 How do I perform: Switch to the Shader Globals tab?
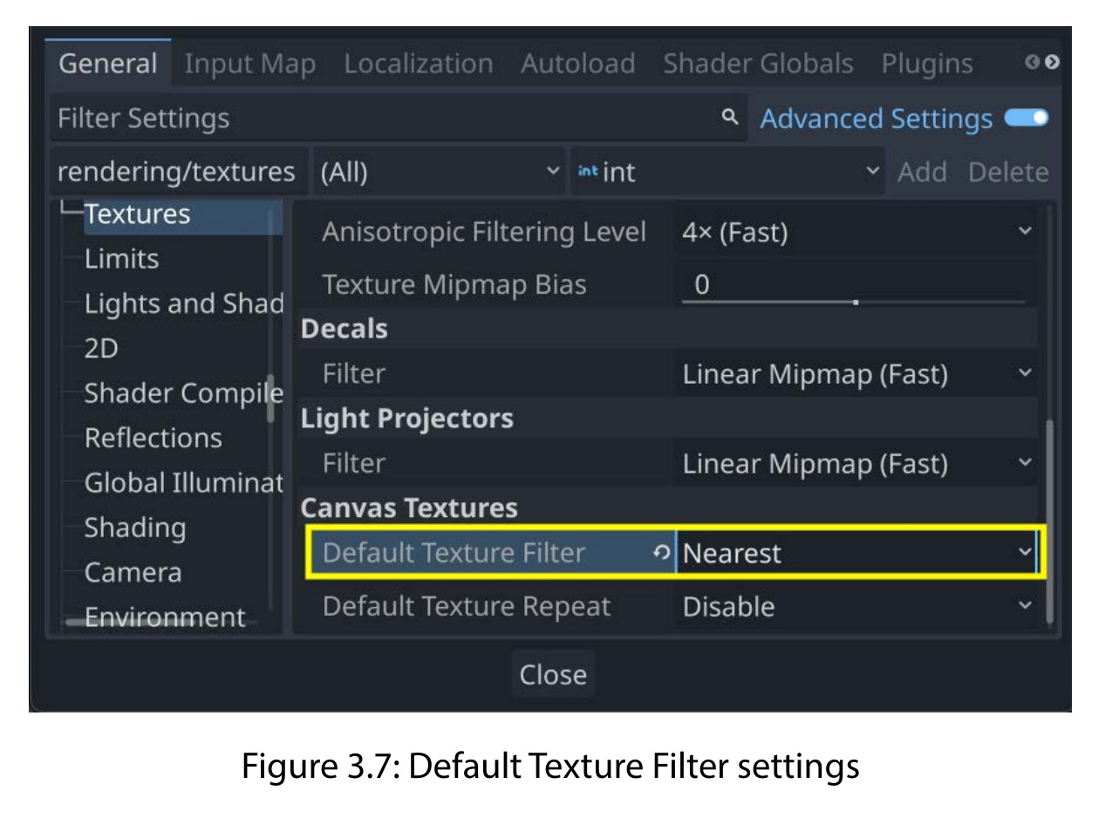(758, 64)
